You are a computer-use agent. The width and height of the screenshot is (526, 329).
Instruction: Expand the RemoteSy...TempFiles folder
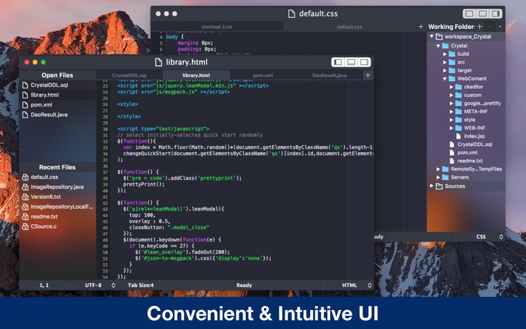[x=438, y=169]
